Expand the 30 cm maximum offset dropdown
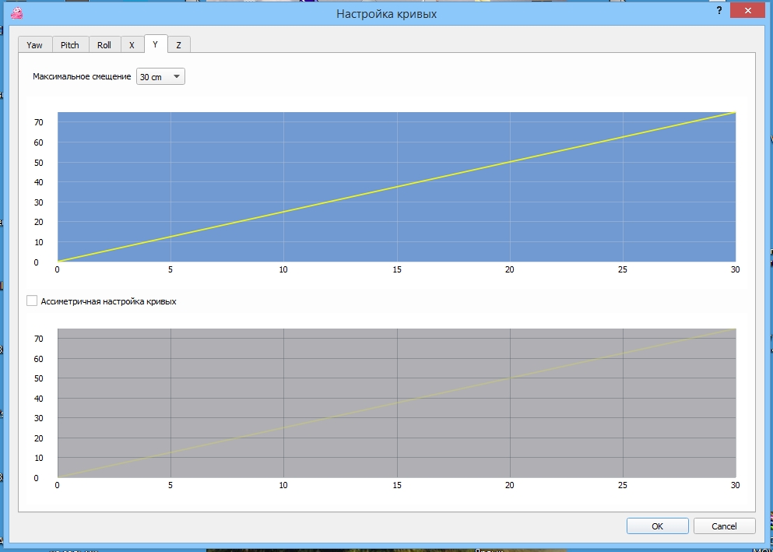The image size is (773, 552). 160,77
